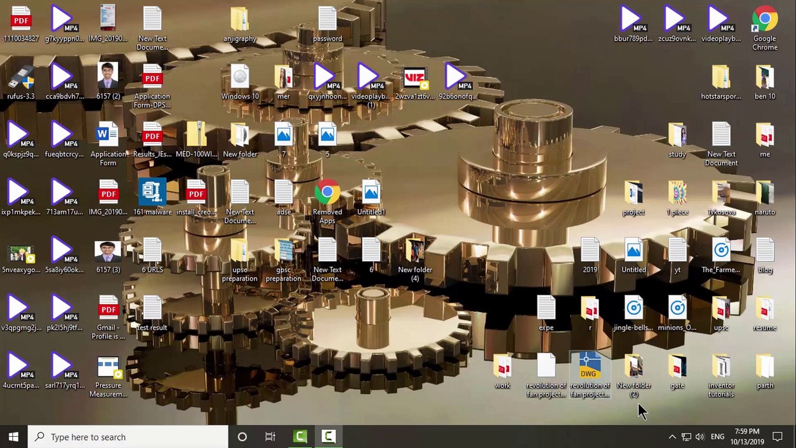Open the volume control in system tray
Viewport: 796px width, 448px height.
coord(700,437)
